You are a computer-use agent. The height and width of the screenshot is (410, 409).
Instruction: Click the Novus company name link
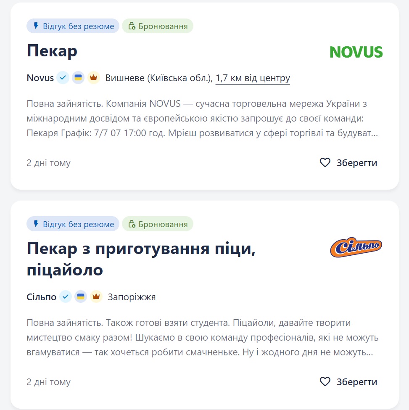tap(40, 77)
